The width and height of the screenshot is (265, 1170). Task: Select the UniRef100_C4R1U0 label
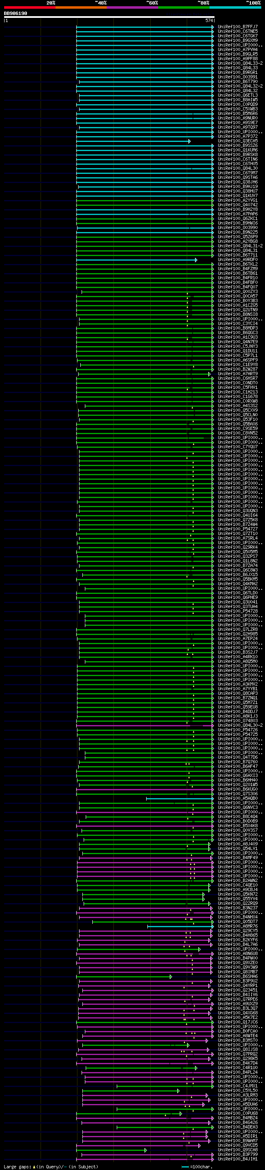coord(238,1068)
